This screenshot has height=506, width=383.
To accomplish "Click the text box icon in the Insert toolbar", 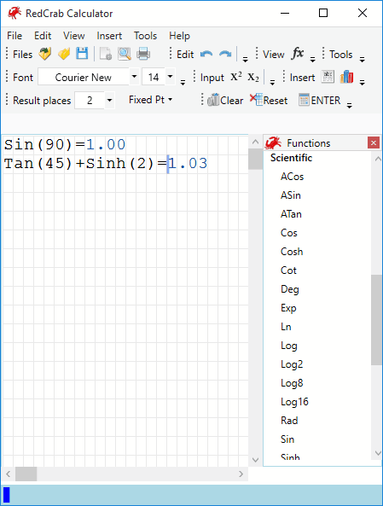I will click(x=328, y=77).
